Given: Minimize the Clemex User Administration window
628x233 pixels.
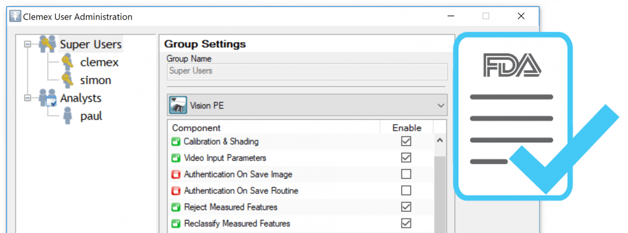Looking at the screenshot, I should coord(451,16).
